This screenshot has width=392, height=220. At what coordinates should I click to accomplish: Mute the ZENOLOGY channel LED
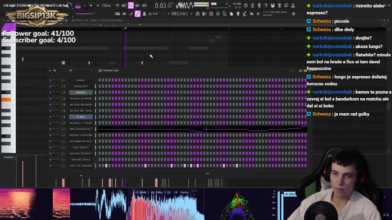point(50,92)
